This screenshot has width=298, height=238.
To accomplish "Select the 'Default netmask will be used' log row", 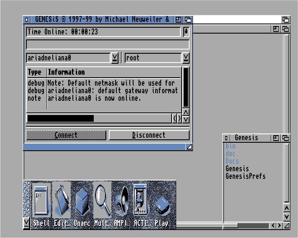I will point(104,83).
